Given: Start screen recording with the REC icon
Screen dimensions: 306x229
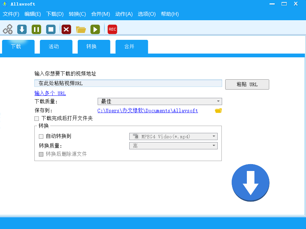Looking at the screenshot, I should [112, 29].
